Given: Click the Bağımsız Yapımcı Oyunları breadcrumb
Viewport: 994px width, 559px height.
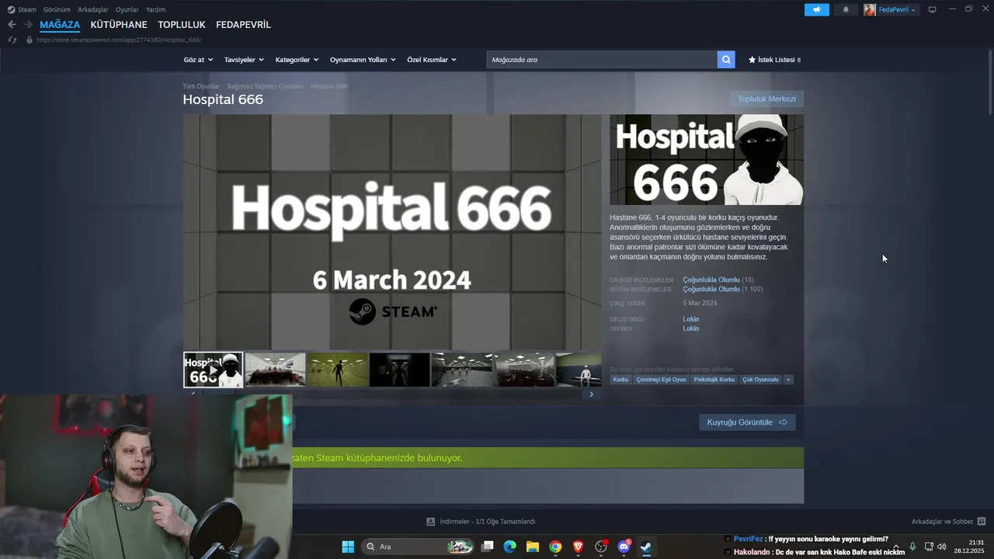Looking at the screenshot, I should (x=265, y=86).
